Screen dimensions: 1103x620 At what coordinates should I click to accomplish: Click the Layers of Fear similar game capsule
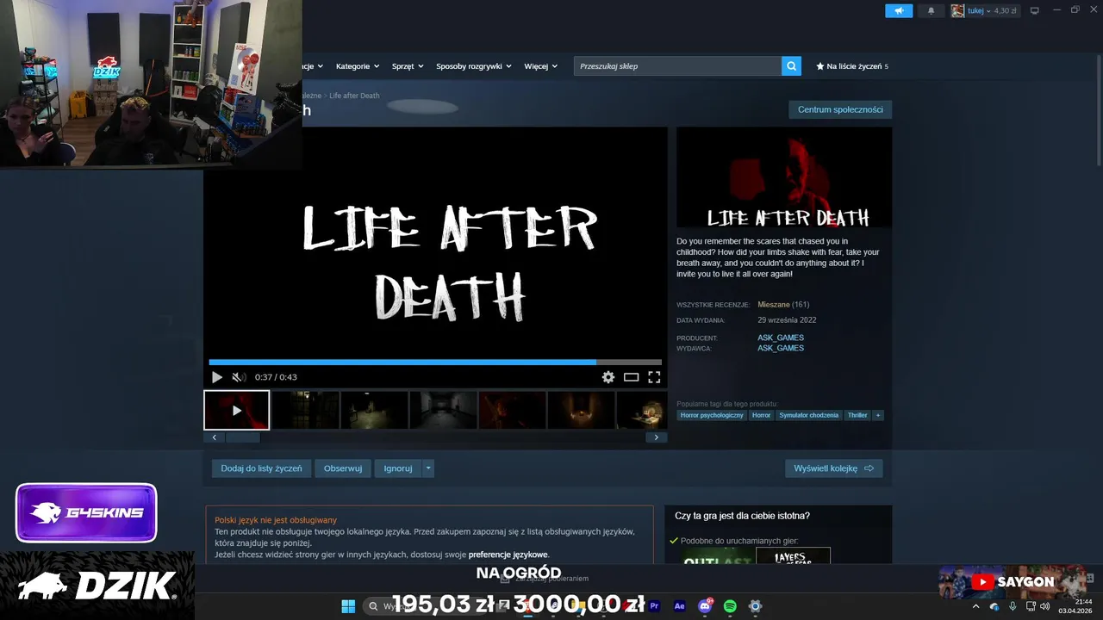793,555
